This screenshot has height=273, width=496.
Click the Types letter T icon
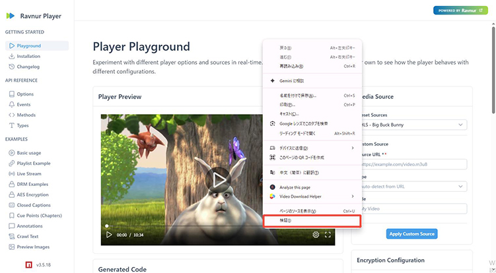pyautogui.click(x=12, y=125)
